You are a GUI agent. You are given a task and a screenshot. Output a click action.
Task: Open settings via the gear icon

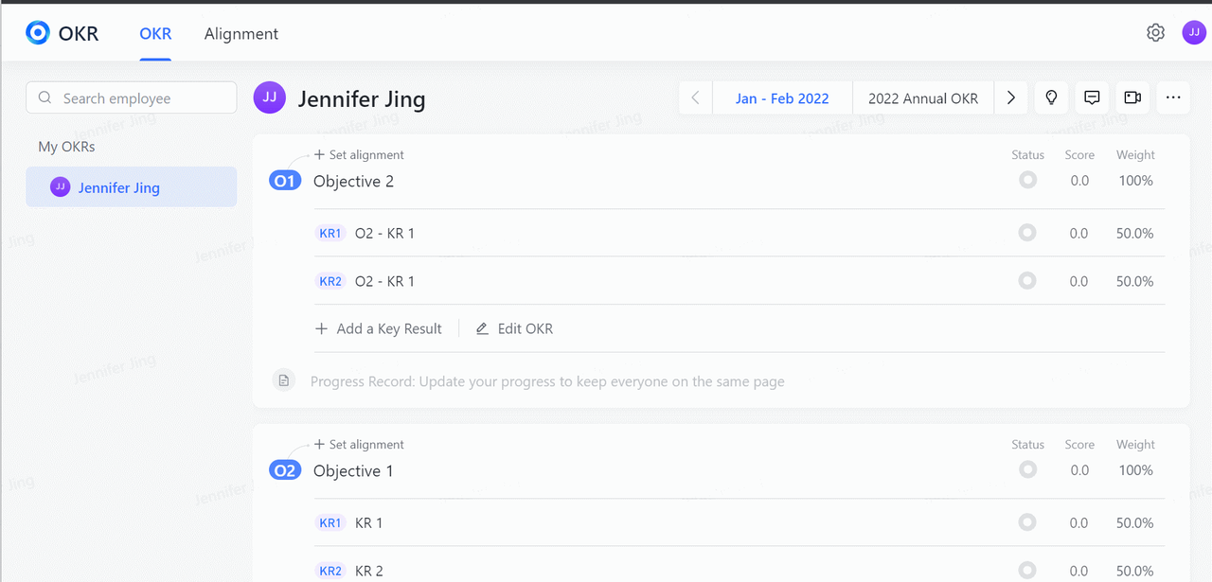click(x=1155, y=33)
